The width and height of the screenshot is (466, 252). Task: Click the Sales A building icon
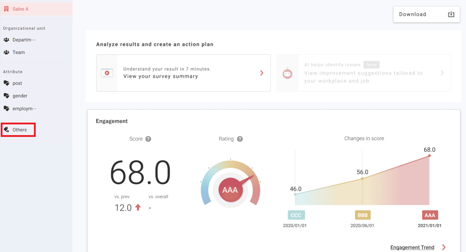(x=6, y=9)
